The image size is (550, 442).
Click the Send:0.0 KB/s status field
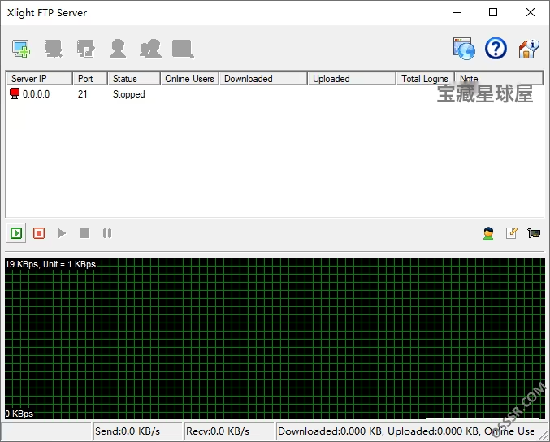click(x=138, y=431)
